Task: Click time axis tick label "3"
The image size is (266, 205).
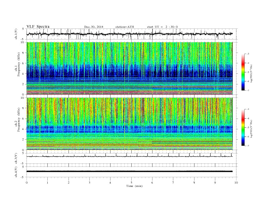Action: point(89,183)
